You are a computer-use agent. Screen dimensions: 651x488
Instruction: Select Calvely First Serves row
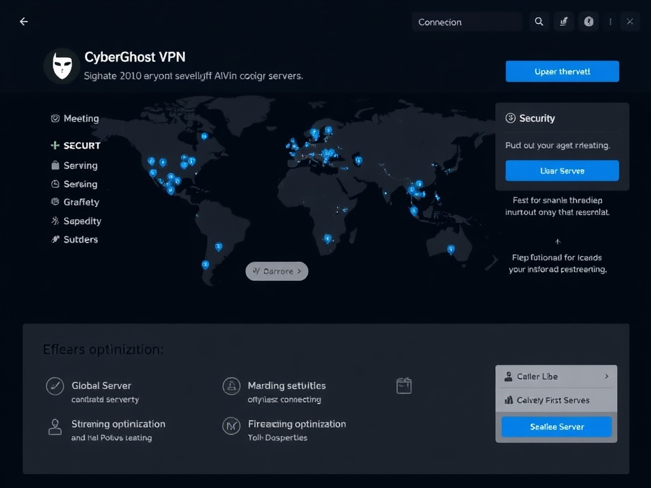(556, 400)
